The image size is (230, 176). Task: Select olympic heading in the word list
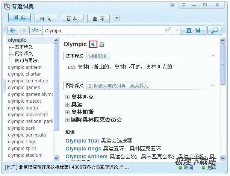tap(17, 40)
